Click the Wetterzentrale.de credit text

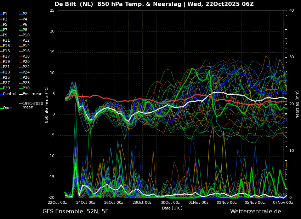[x=256, y=212]
